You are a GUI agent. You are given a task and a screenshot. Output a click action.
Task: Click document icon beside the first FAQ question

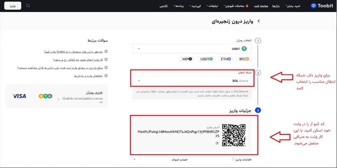(106, 52)
